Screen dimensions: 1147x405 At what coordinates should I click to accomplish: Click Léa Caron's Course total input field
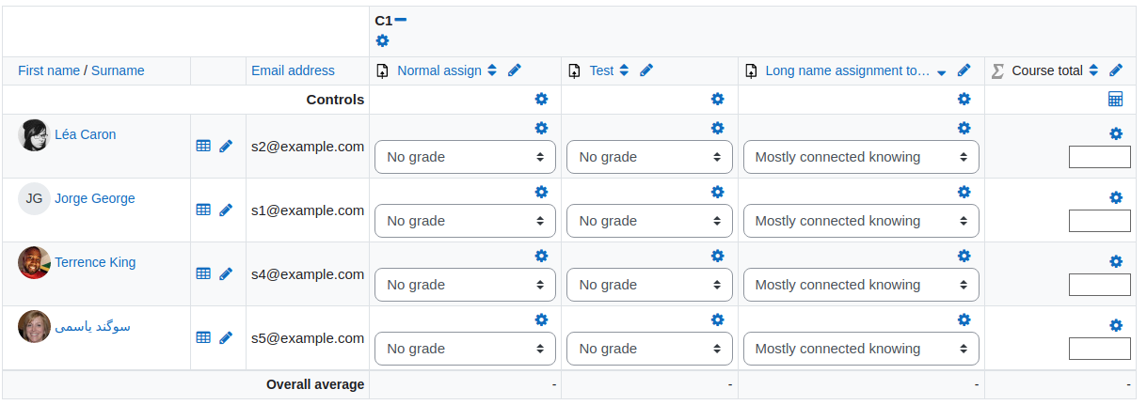tap(1100, 157)
